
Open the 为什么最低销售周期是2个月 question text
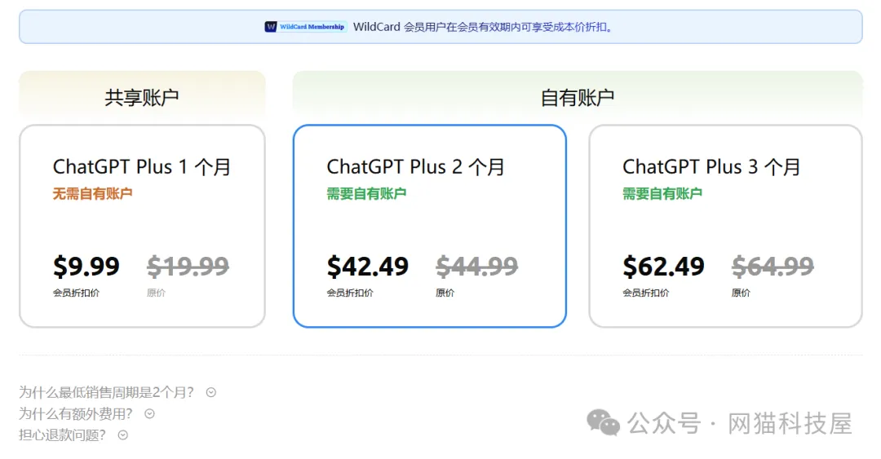[x=106, y=392]
